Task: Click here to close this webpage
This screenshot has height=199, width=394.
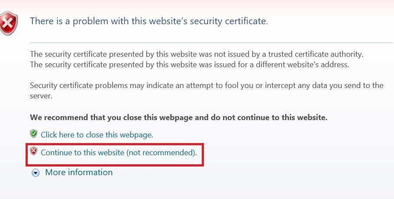Action: click(97, 135)
